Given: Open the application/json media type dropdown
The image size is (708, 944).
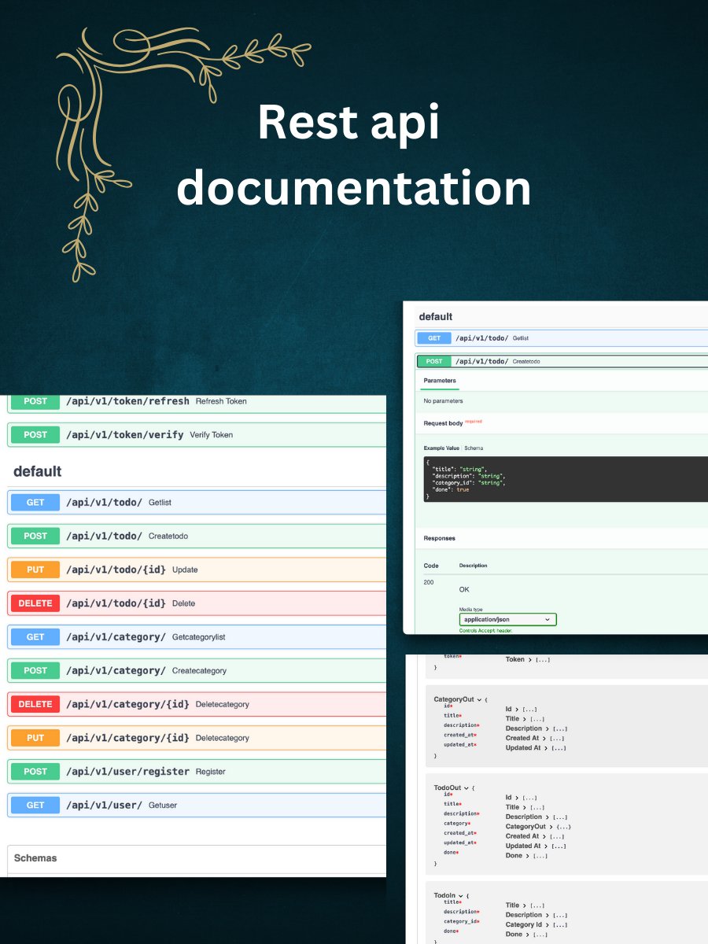Looking at the screenshot, I should pyautogui.click(x=507, y=619).
